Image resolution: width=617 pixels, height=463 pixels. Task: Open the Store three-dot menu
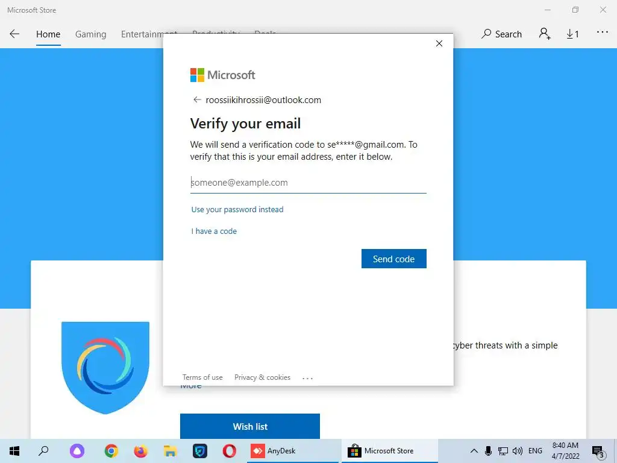[x=602, y=33]
